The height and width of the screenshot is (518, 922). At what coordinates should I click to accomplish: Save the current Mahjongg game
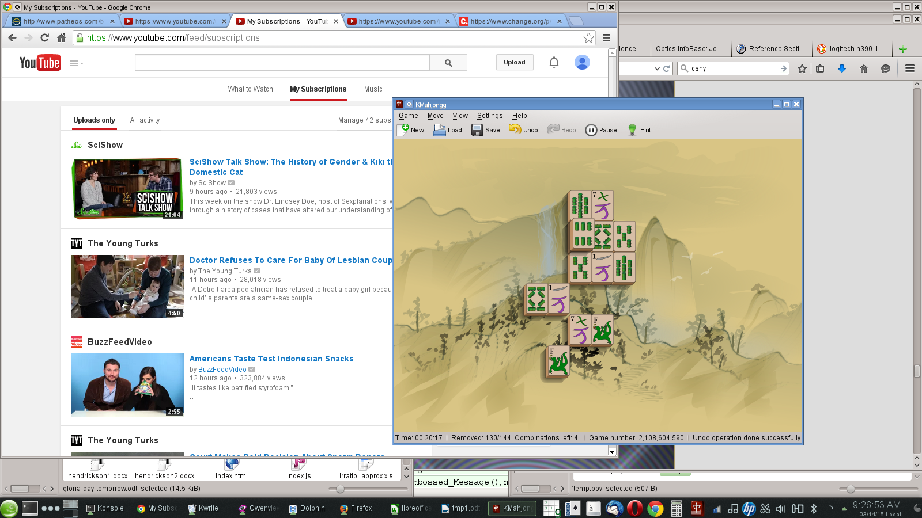tap(485, 130)
